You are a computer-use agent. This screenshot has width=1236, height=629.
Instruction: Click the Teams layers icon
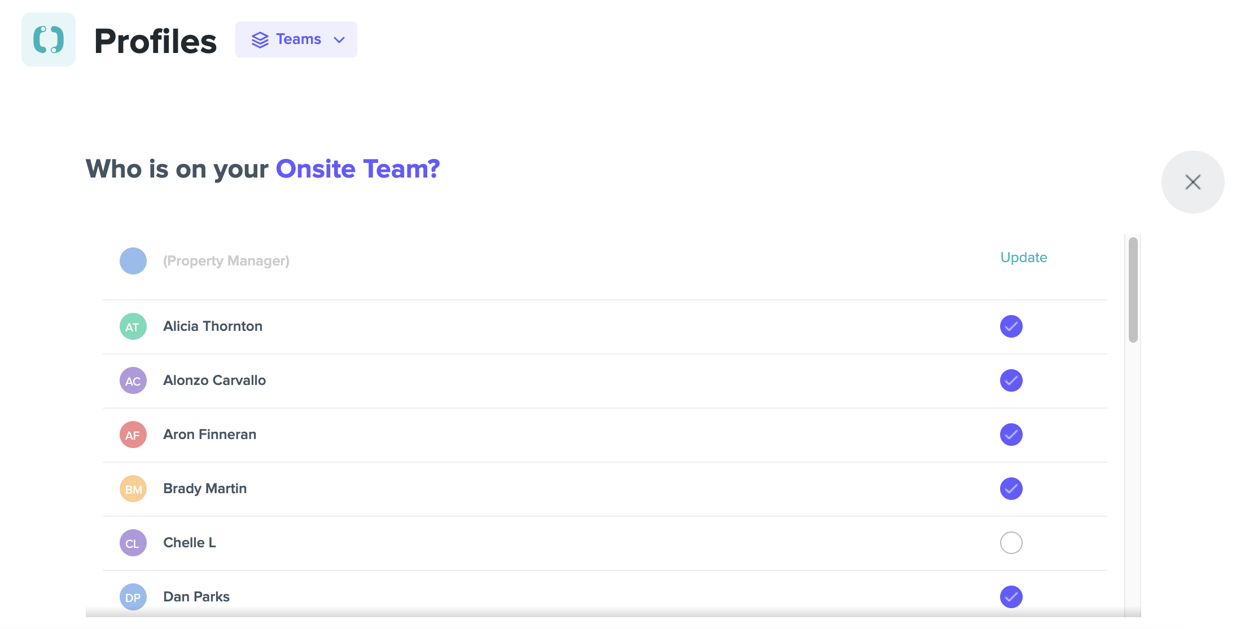[x=260, y=39]
